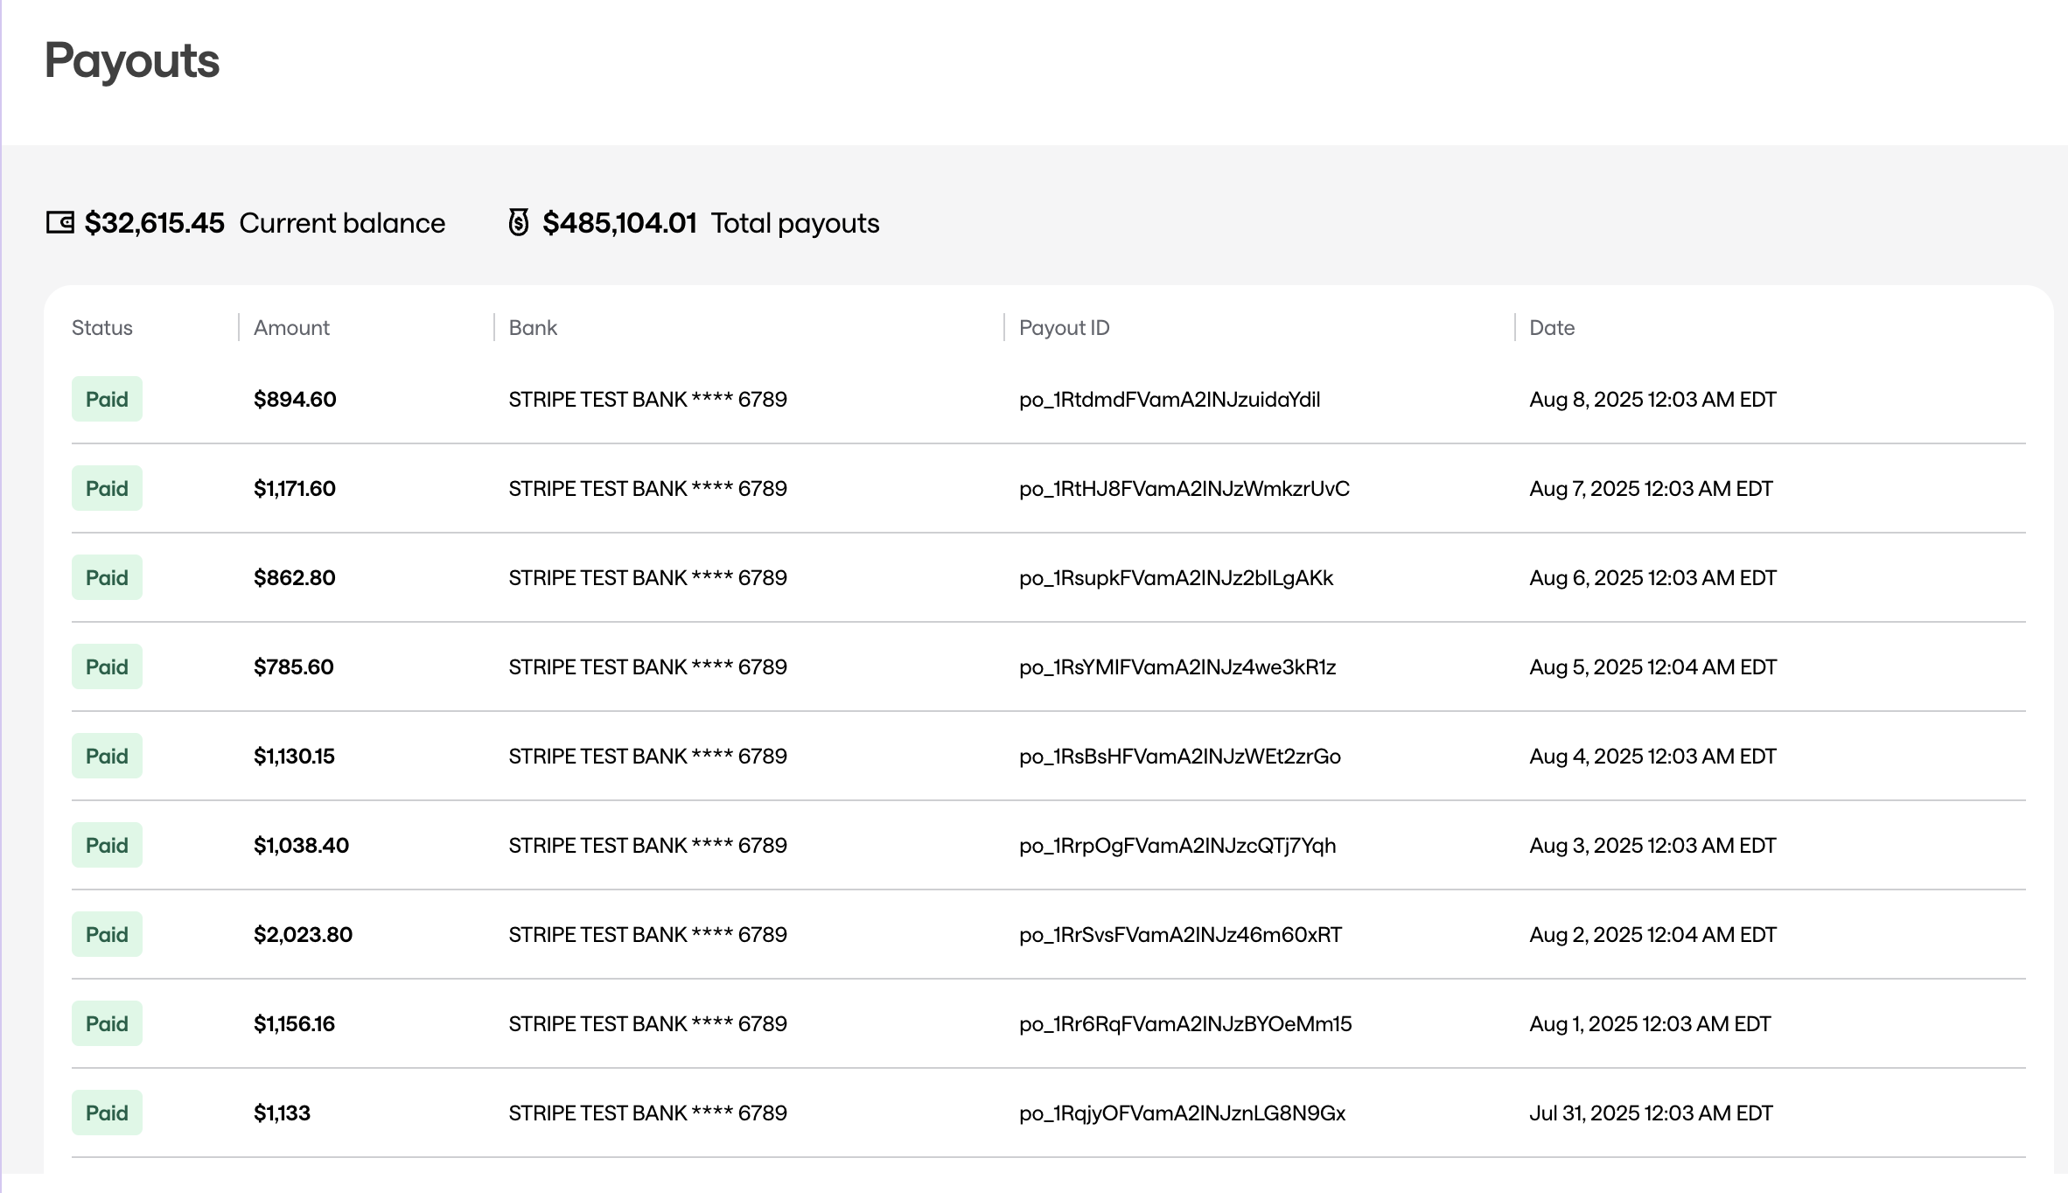The height and width of the screenshot is (1193, 2068).
Task: Click the Status column header
Action: click(102, 328)
